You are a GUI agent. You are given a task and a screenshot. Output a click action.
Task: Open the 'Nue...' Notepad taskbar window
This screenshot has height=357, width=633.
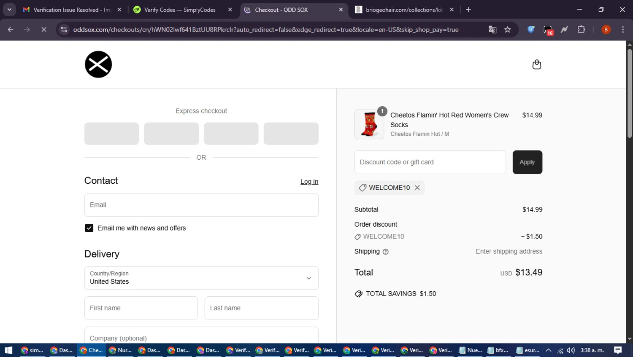pos(470,350)
